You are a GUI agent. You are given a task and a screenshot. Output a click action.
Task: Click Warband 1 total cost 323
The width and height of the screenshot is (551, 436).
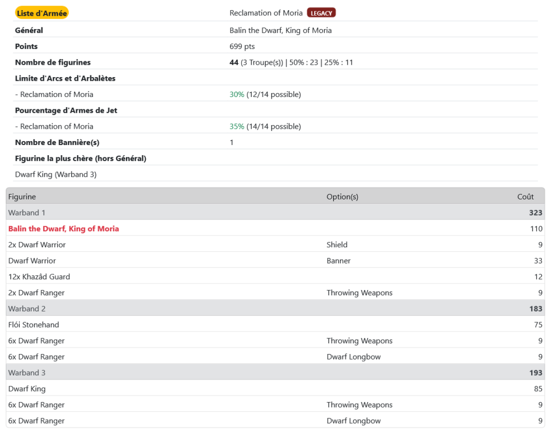click(535, 212)
